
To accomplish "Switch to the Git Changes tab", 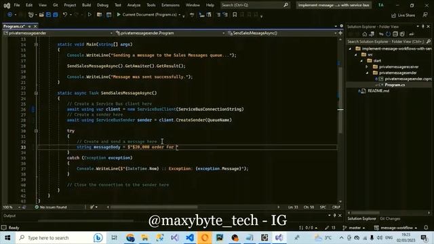I will (390, 219).
